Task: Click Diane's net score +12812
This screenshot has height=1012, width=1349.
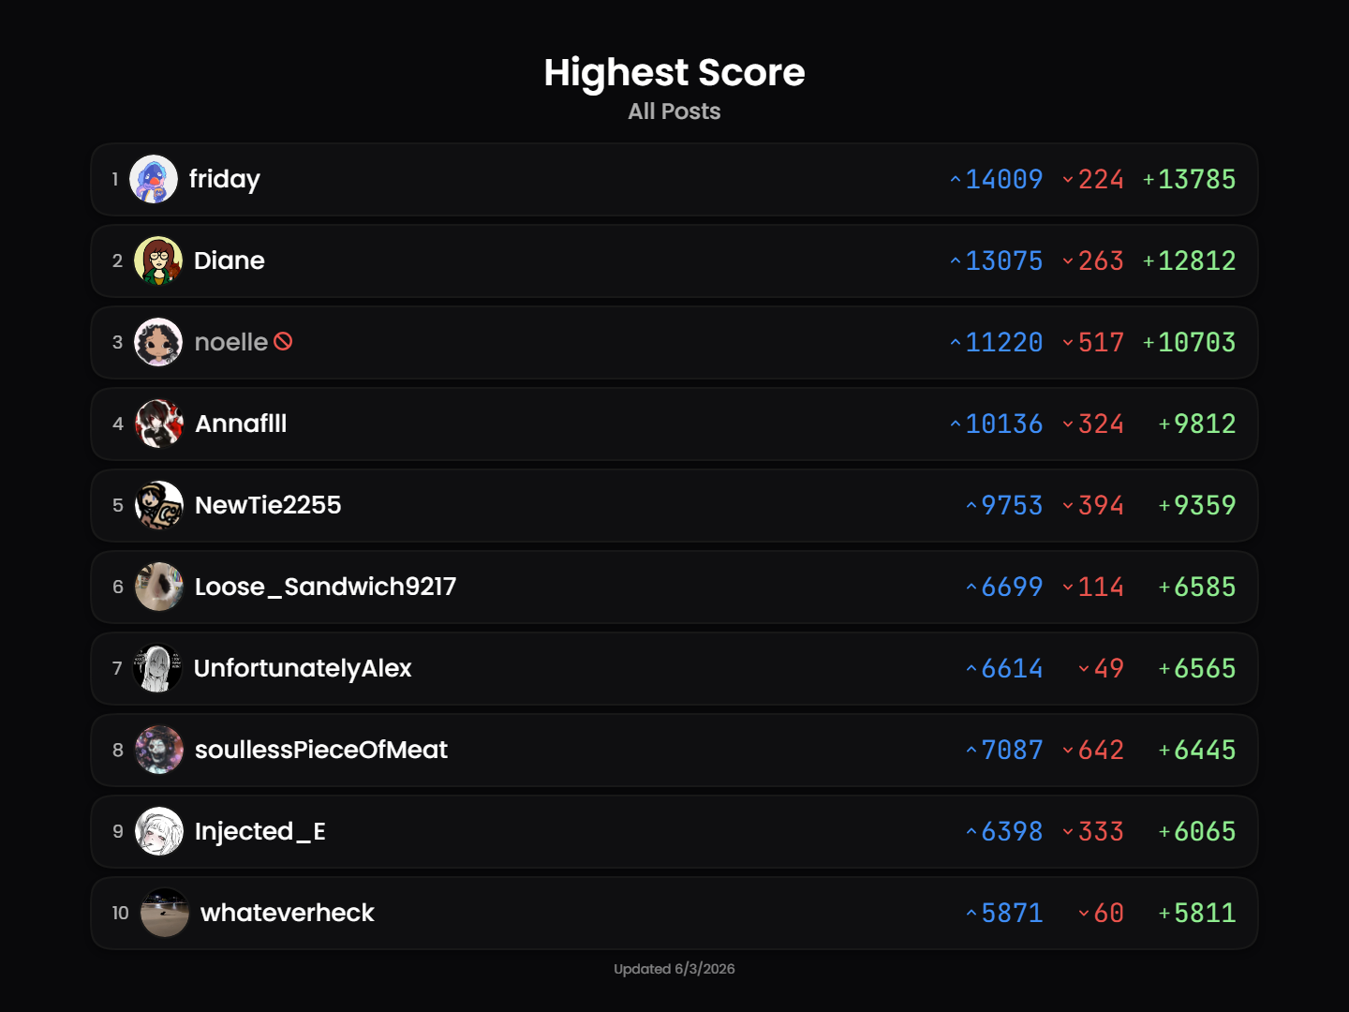Action: [1190, 260]
